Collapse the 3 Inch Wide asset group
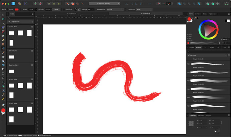This screenshot has height=137, width=231. (8, 27)
